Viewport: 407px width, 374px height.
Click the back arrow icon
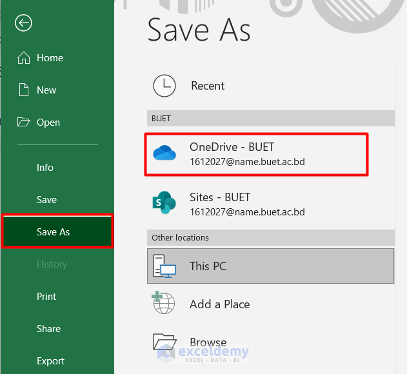(x=23, y=23)
